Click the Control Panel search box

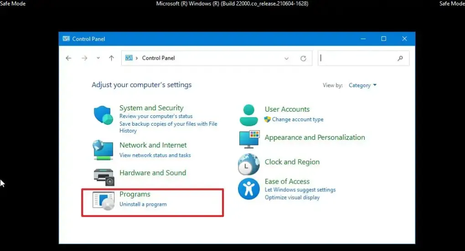[x=358, y=58]
